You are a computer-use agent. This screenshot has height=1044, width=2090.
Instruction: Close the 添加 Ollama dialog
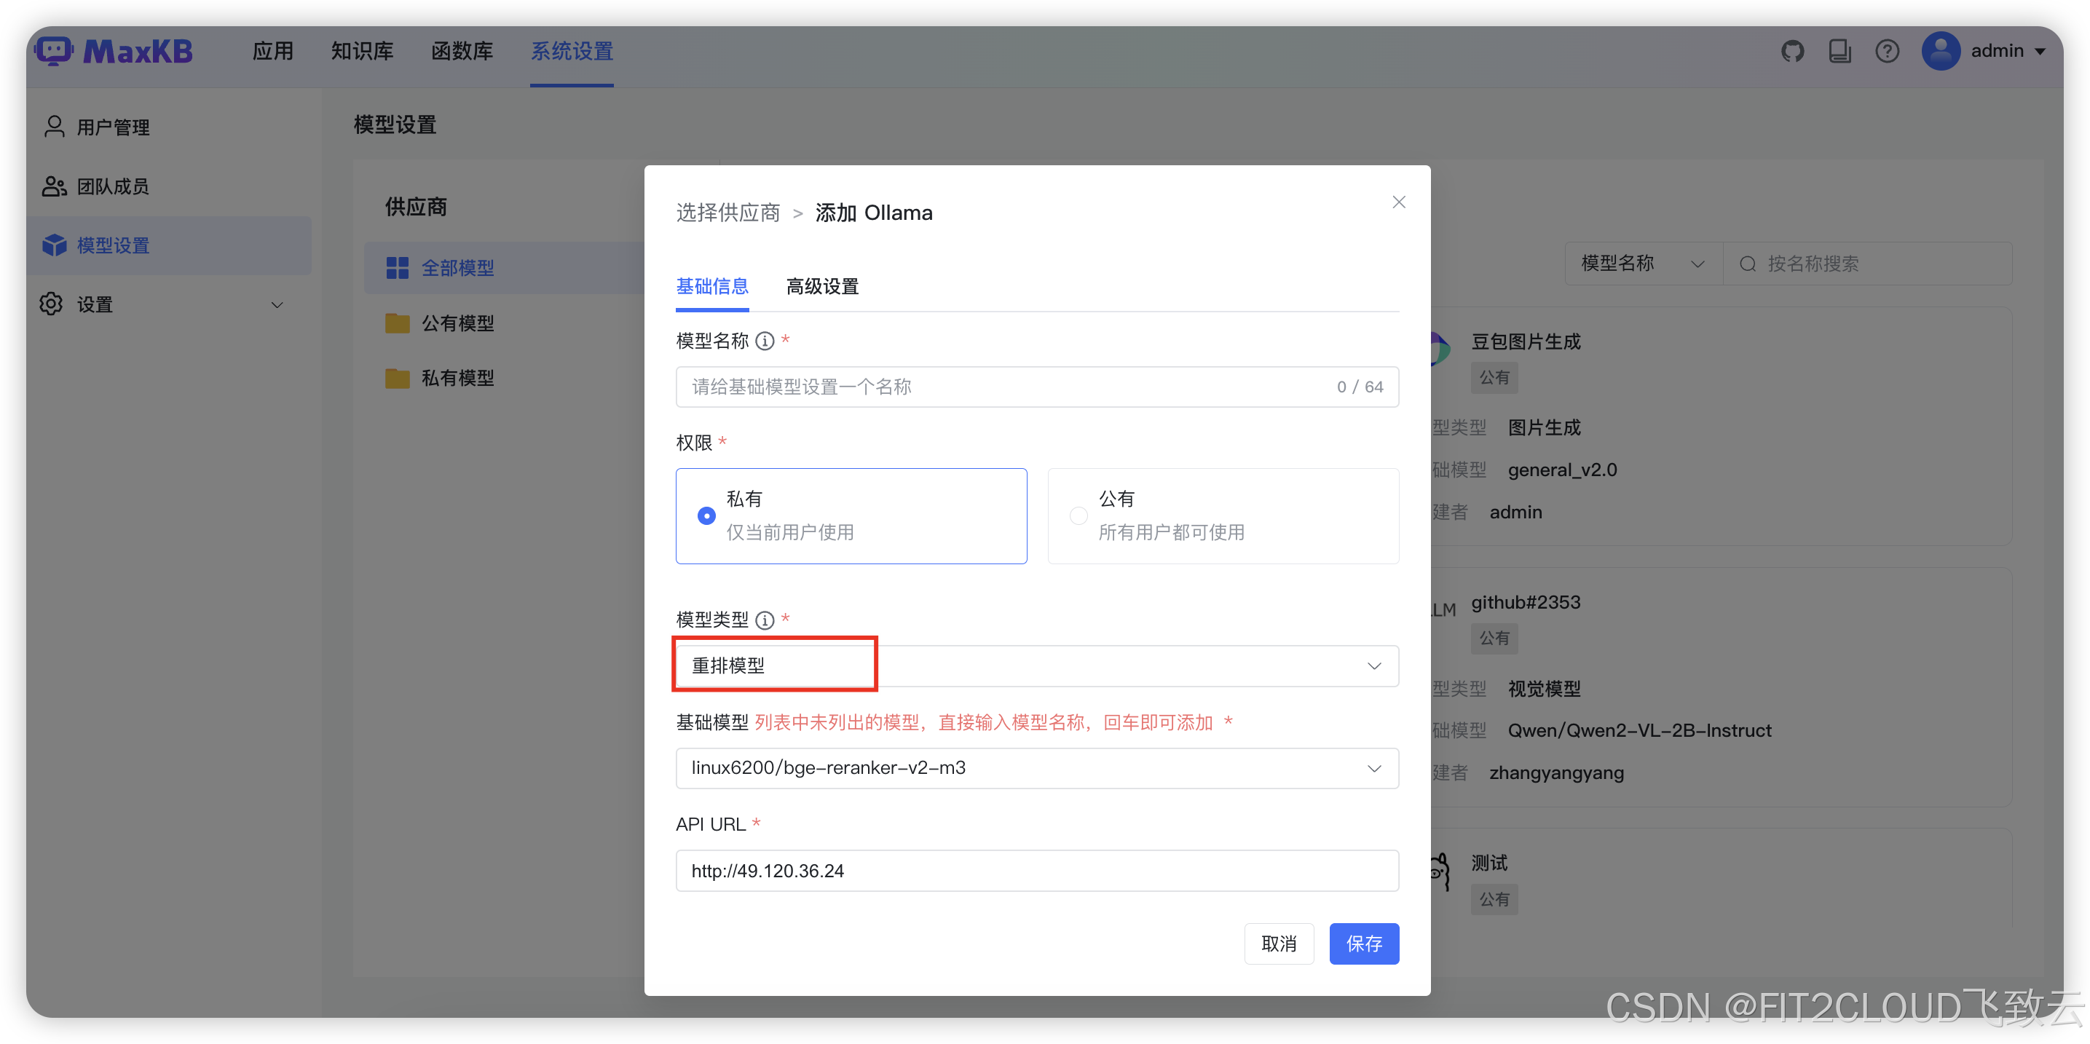[1398, 202]
